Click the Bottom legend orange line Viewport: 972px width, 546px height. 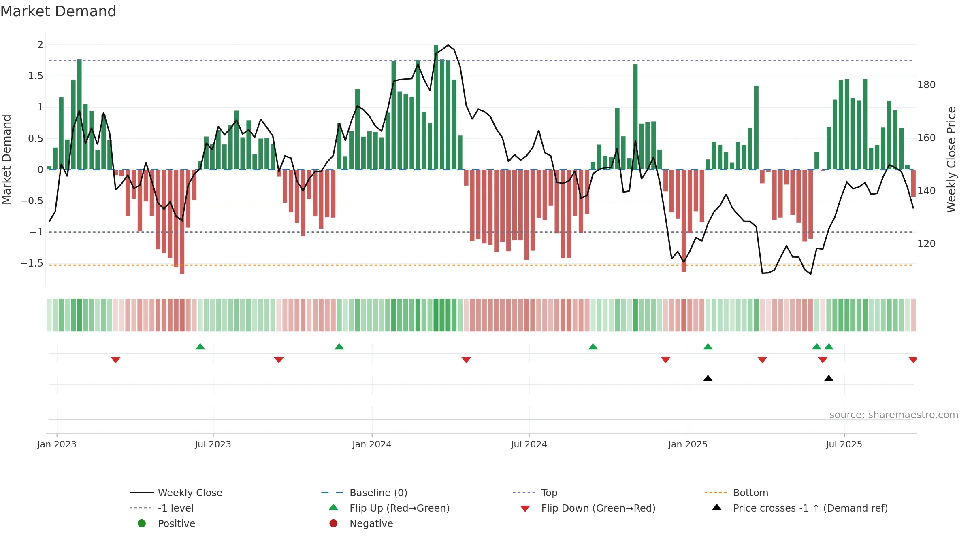715,493
